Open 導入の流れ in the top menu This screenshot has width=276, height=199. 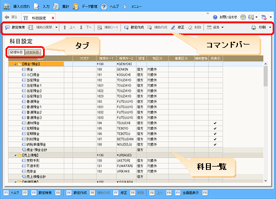[17, 7]
